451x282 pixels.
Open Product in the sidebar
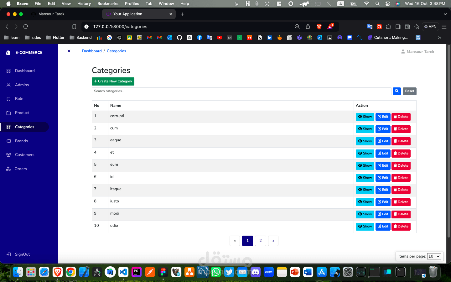tap(22, 113)
